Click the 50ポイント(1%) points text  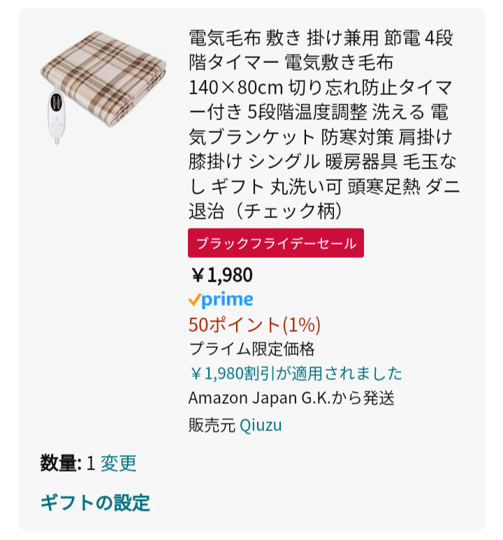(254, 325)
